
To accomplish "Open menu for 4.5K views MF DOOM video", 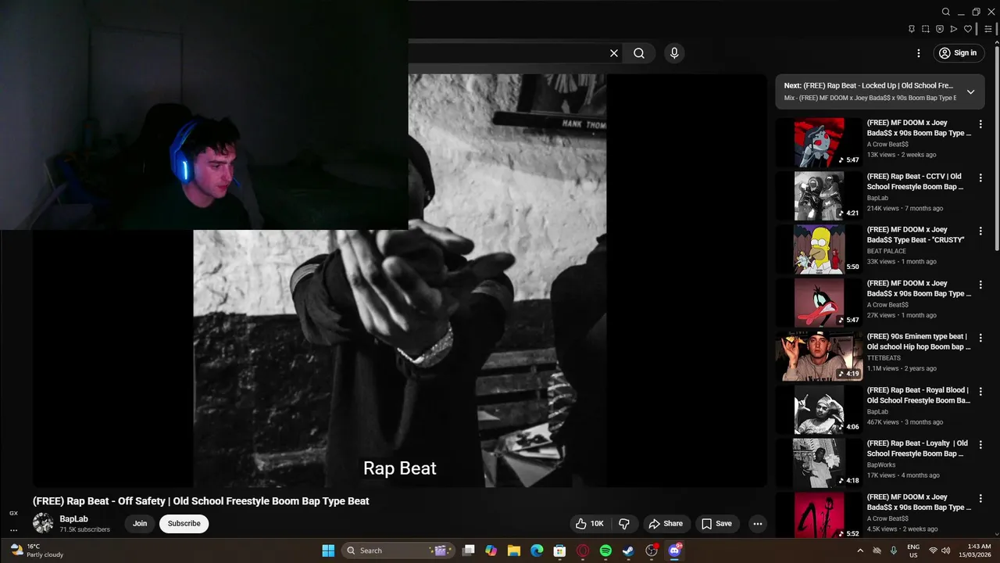I will 980,498.
